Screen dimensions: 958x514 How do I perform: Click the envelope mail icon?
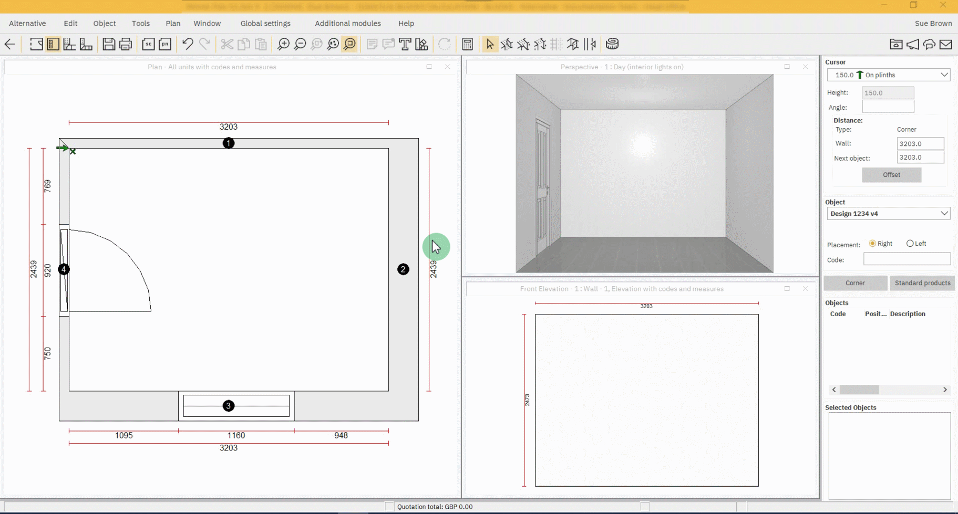(946, 44)
